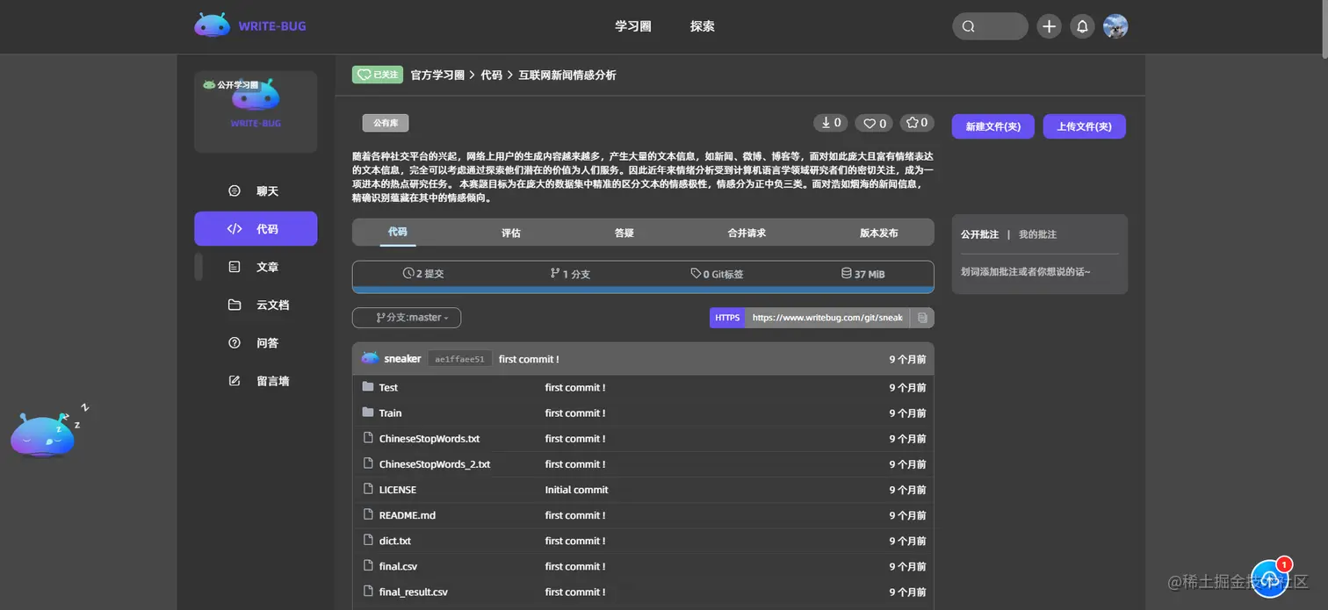This screenshot has width=1328, height=610.
Task: Click the Initial commit message for LICENSE
Action: click(576, 490)
